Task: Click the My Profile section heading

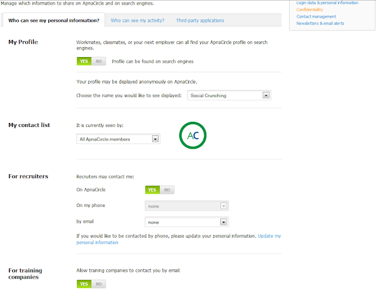Action: click(x=23, y=42)
